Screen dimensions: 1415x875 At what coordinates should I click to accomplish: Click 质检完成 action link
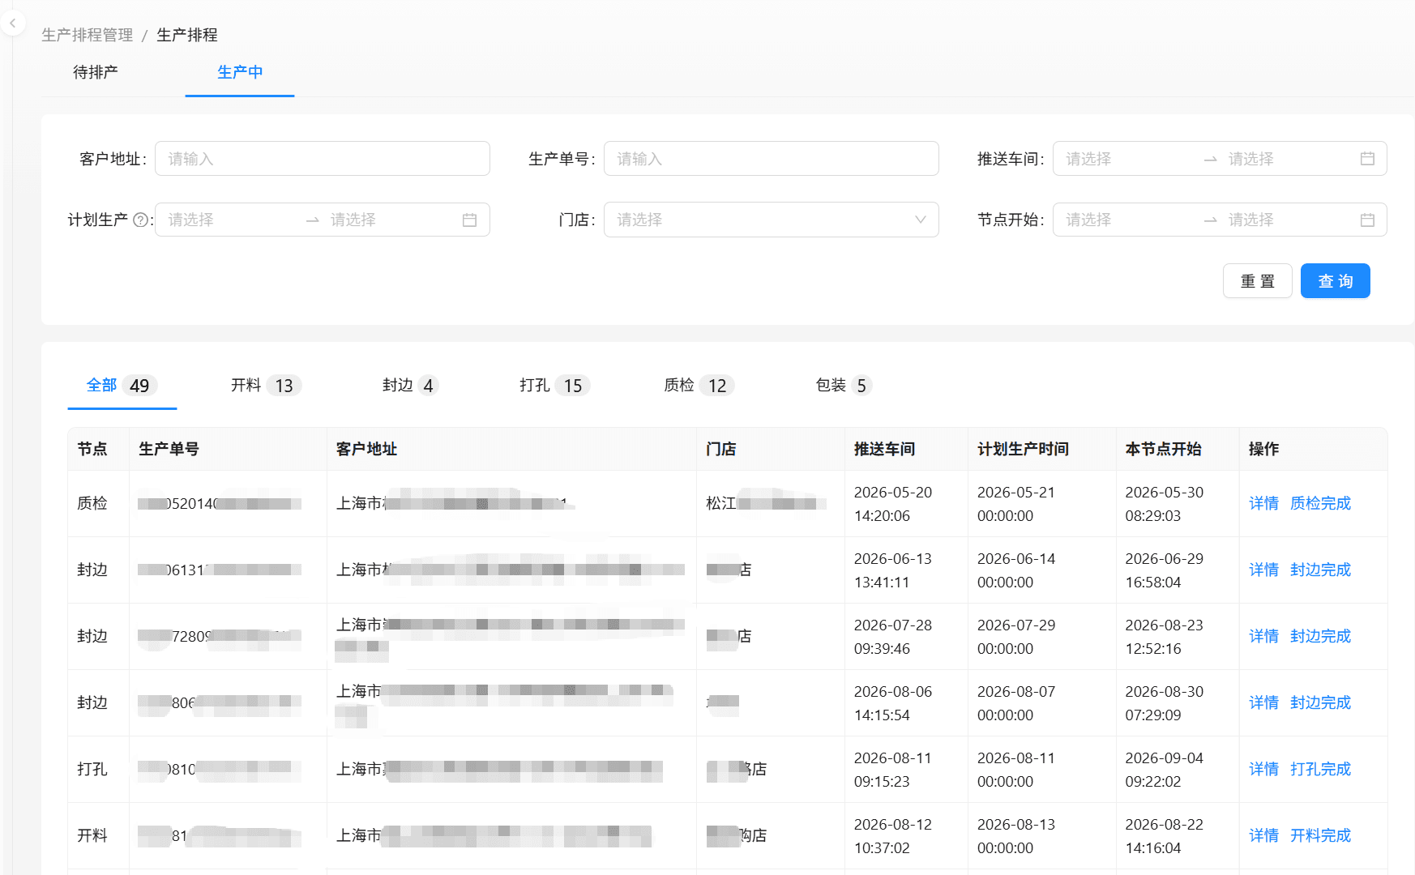point(1320,503)
